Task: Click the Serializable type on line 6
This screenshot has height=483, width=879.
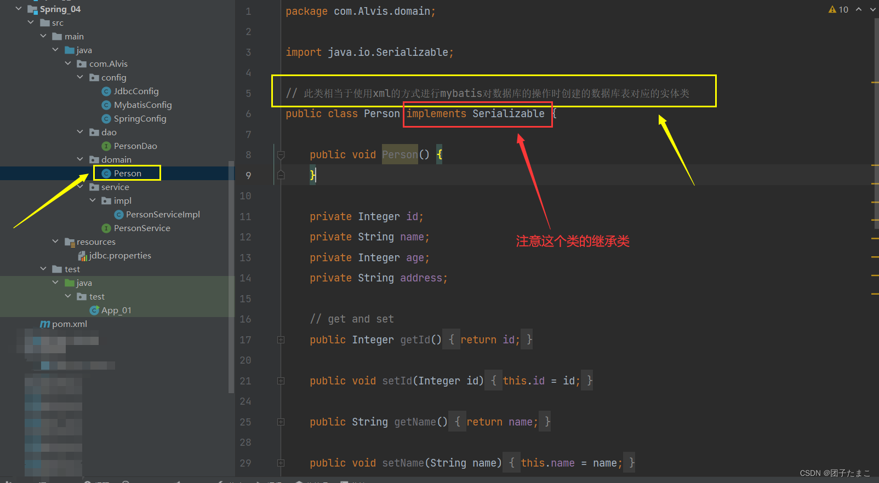Action: pos(509,114)
